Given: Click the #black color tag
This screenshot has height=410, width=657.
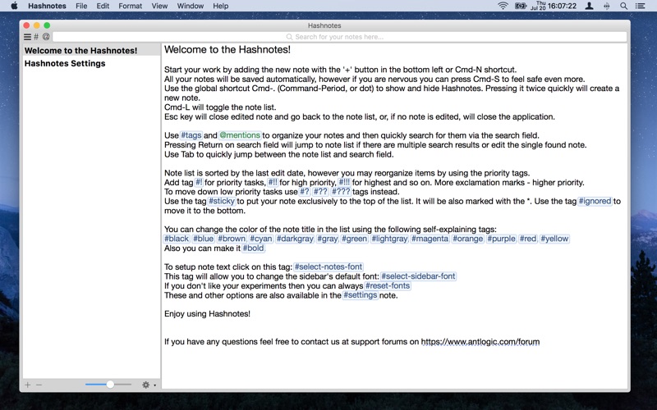Looking at the screenshot, I should pyautogui.click(x=177, y=239).
